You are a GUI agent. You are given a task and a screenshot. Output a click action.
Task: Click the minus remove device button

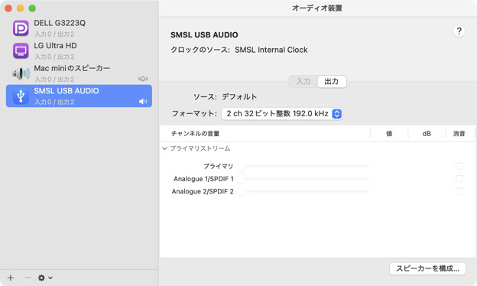[28, 278]
